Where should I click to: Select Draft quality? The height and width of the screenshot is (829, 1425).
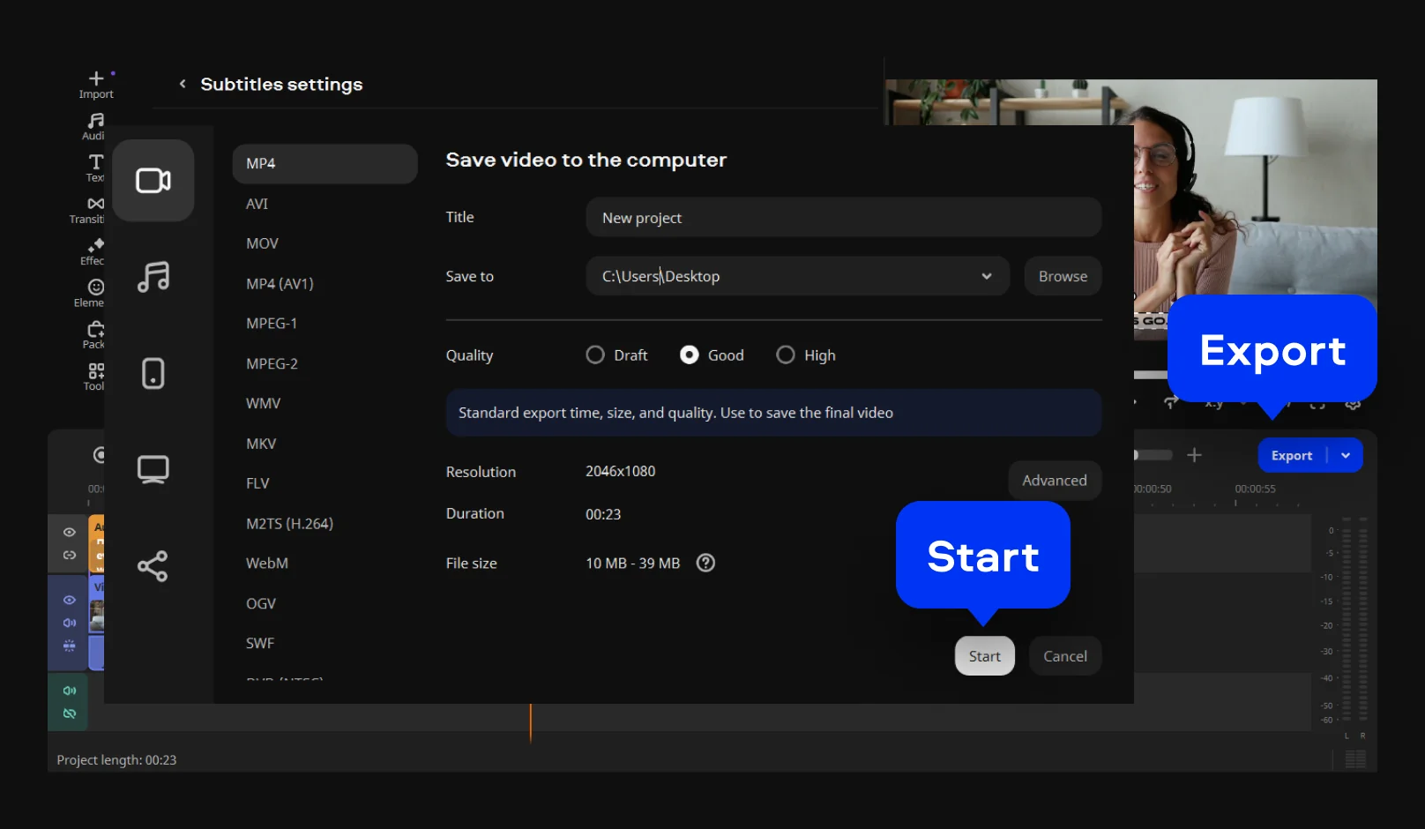coord(617,355)
